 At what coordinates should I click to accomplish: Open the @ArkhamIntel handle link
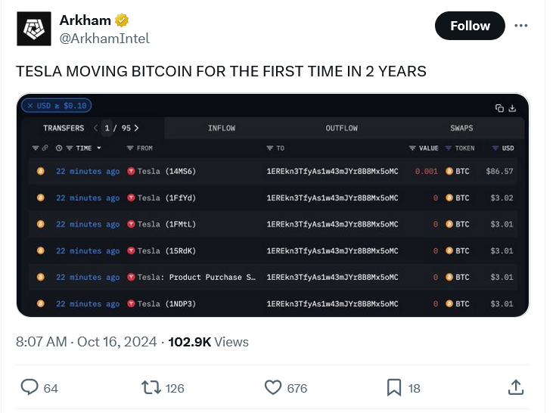pos(104,38)
